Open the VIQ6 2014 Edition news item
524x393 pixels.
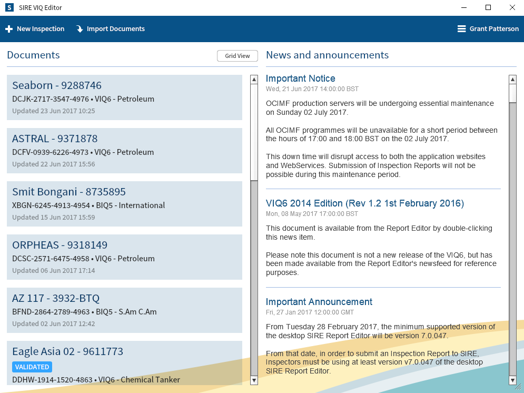coord(365,203)
